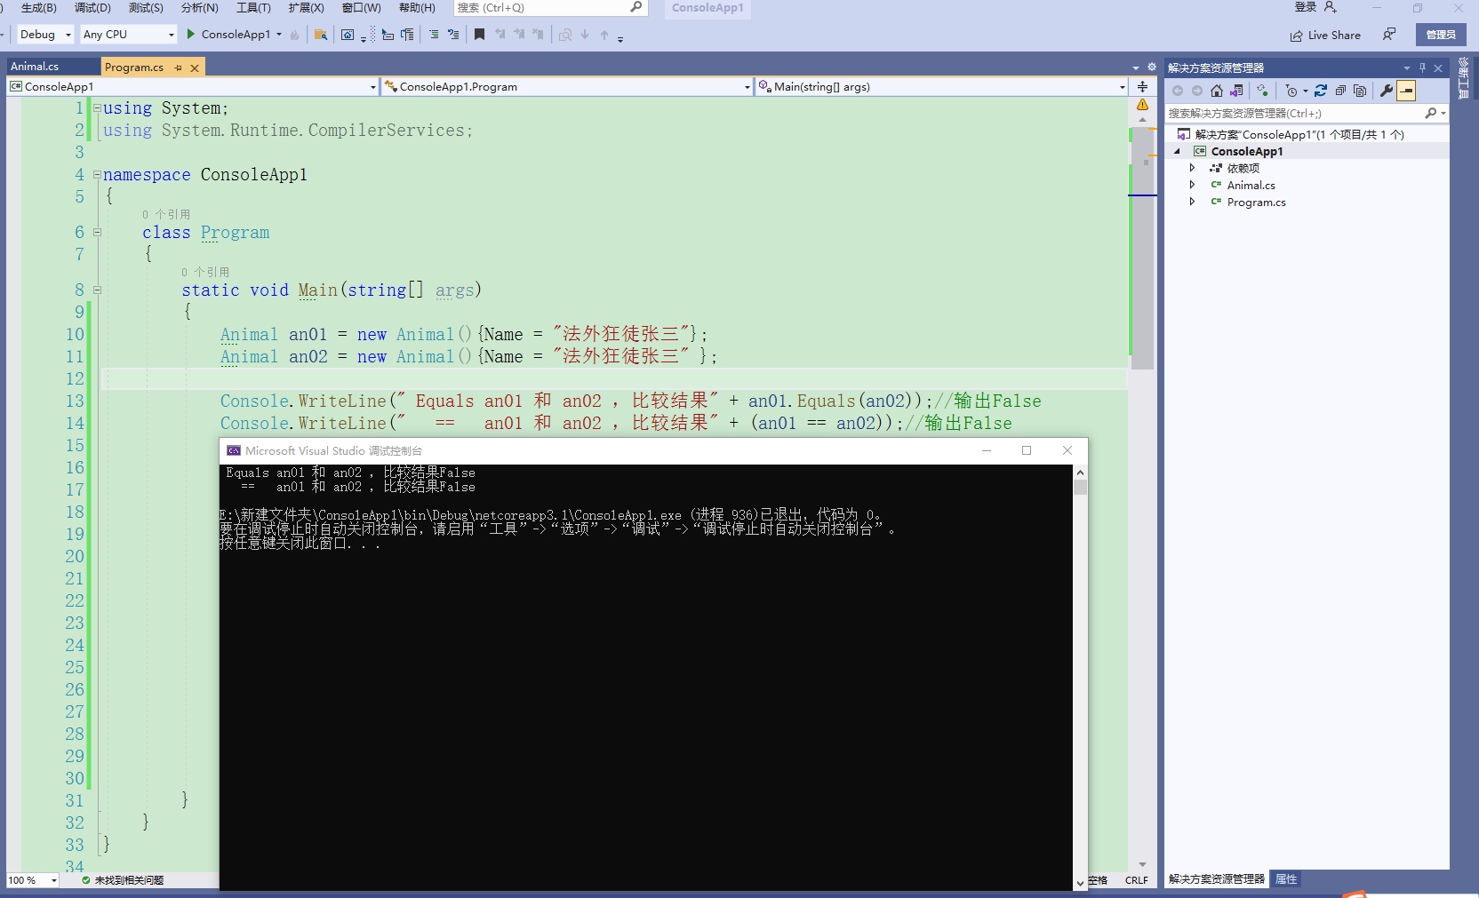
Task: Click the solution node icon for ConsoleApp1 solution
Action: tap(1184, 134)
